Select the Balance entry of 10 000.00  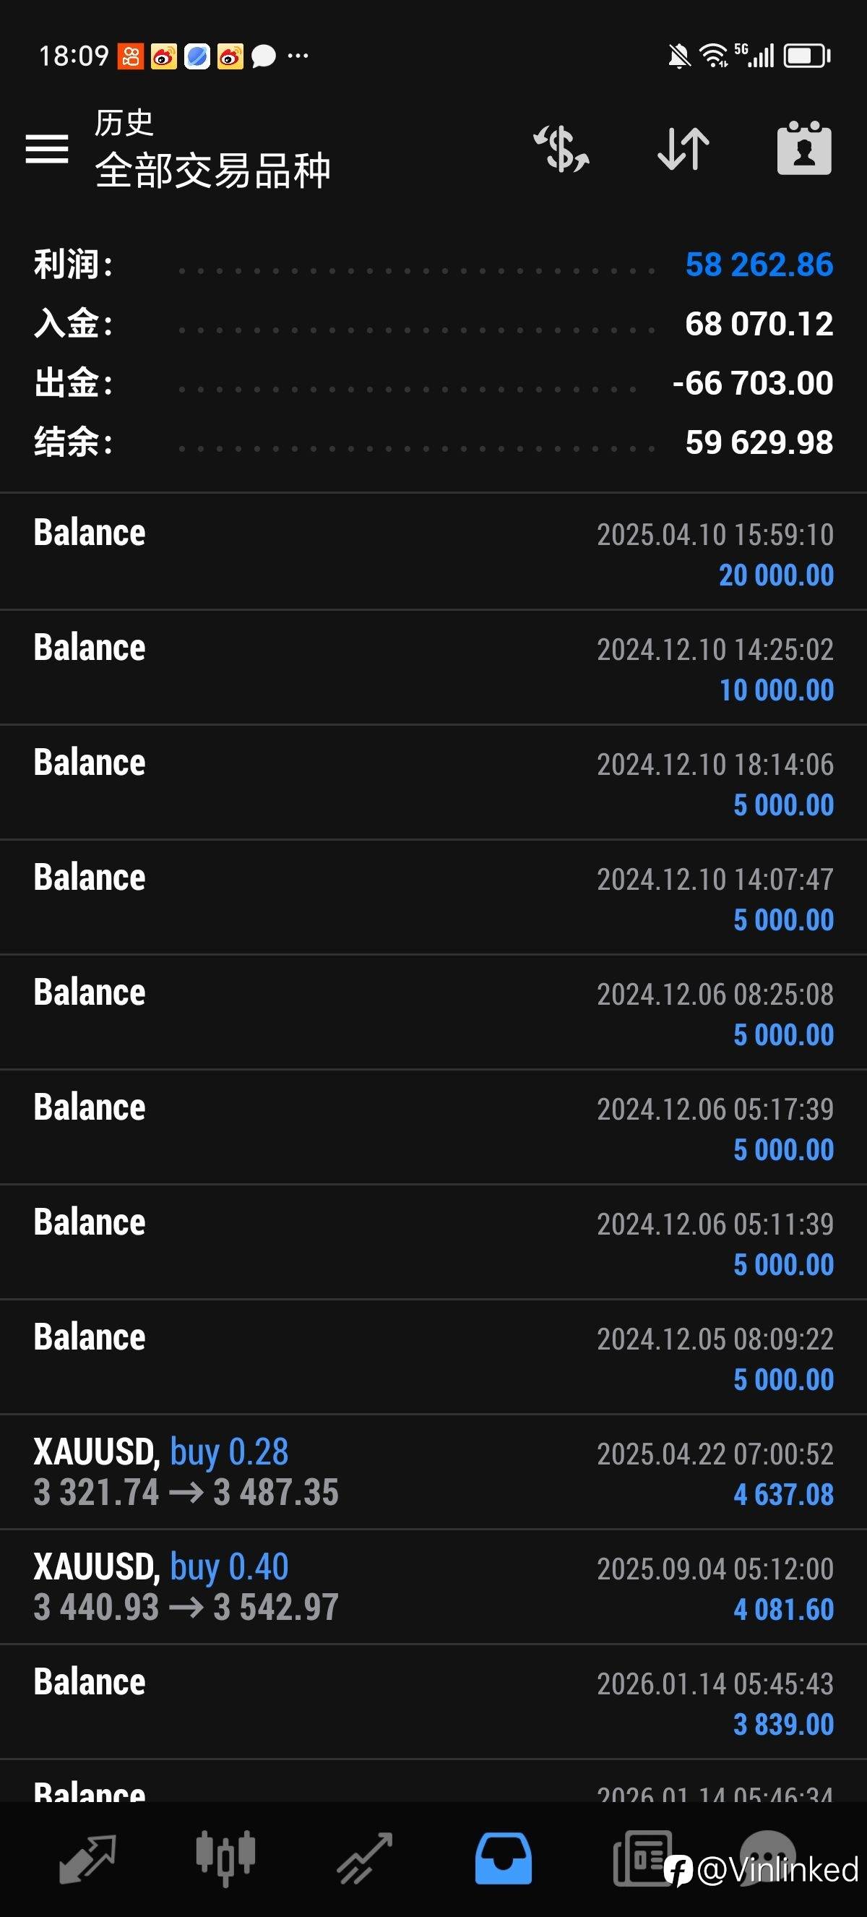[433, 667]
